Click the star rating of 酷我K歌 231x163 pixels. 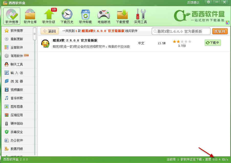click(x=182, y=41)
